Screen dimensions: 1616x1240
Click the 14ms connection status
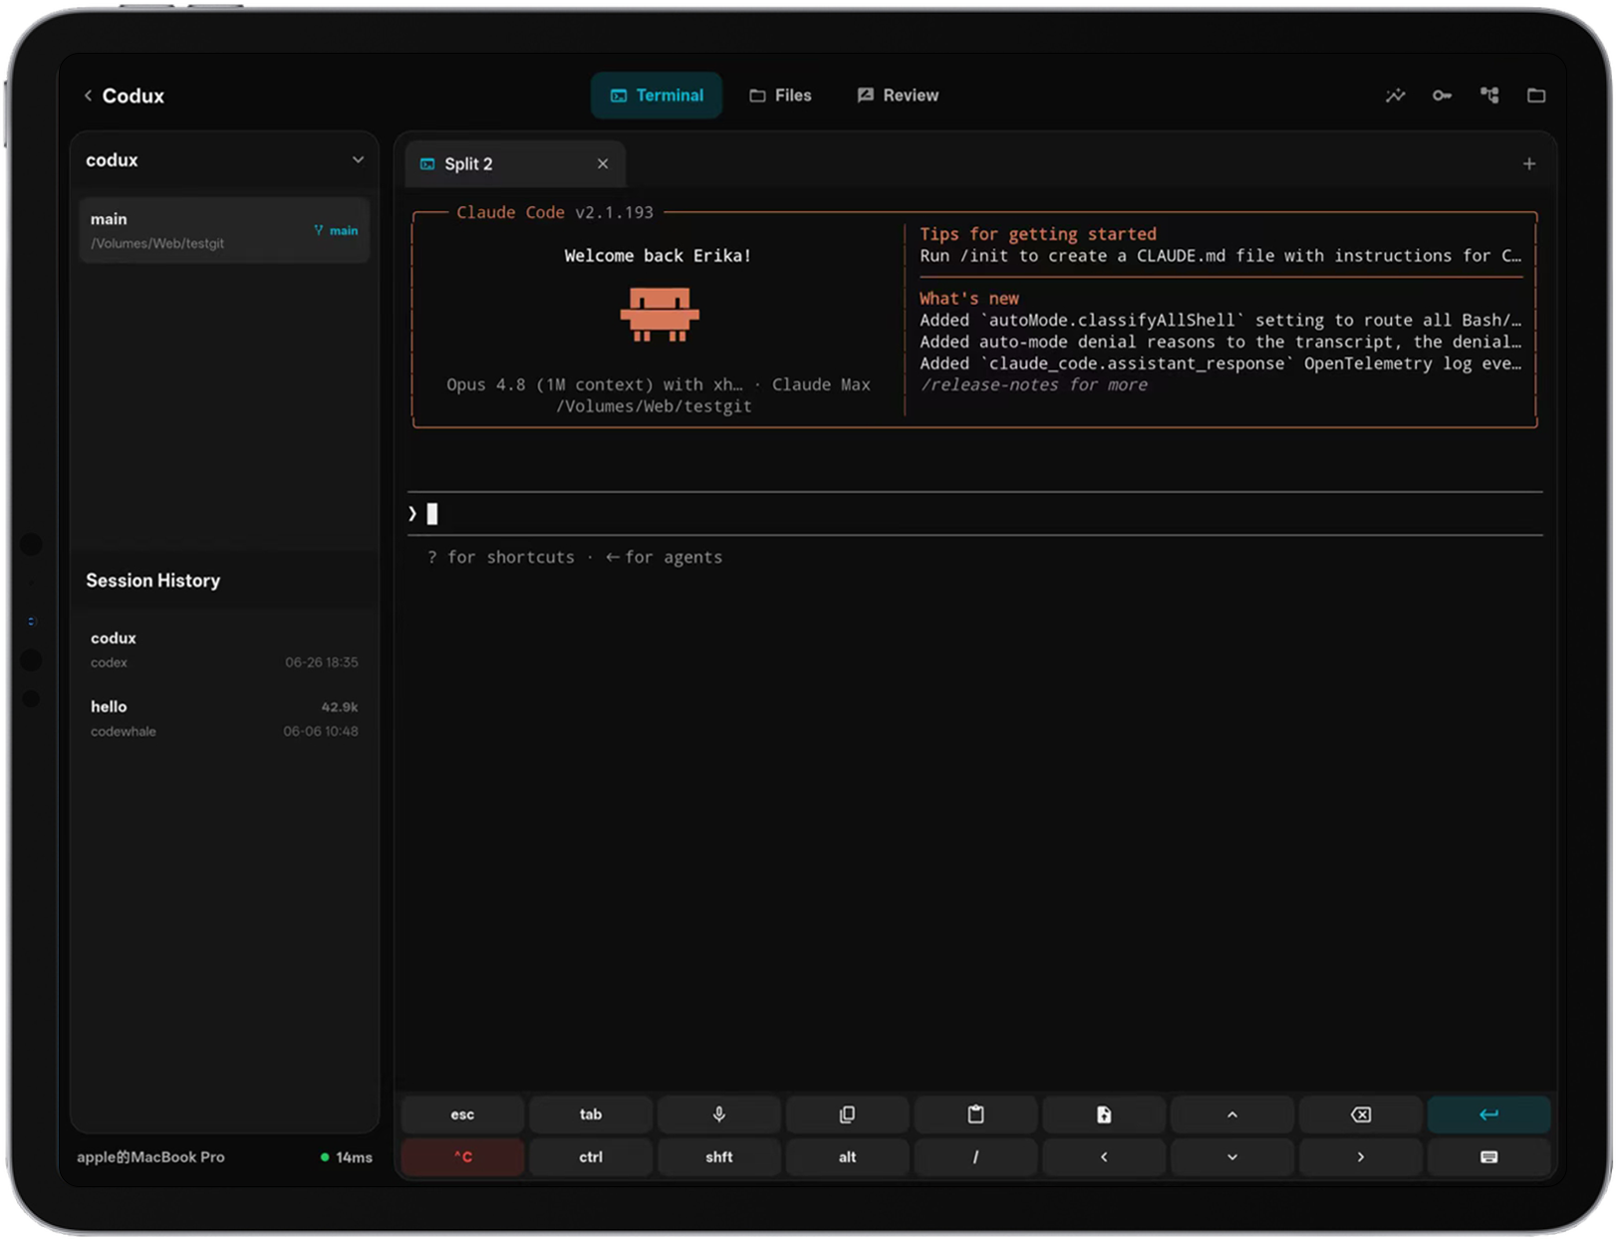[x=347, y=1157]
